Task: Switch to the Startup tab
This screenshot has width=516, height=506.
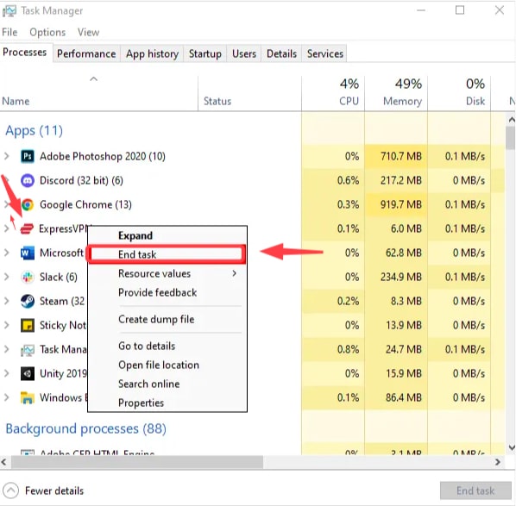Action: [205, 53]
